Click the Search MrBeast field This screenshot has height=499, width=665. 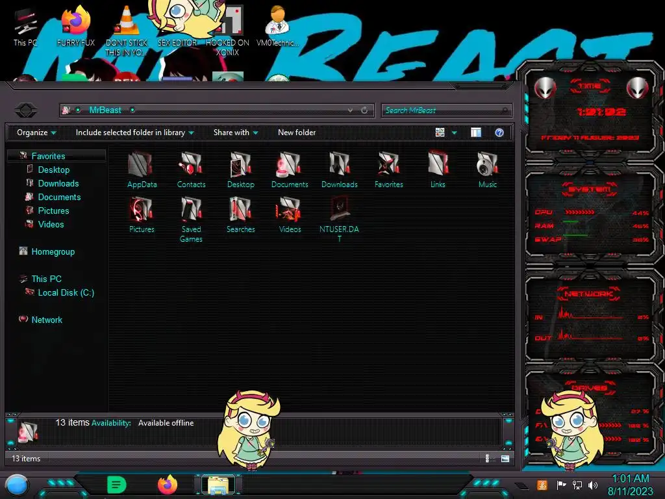pyautogui.click(x=446, y=110)
